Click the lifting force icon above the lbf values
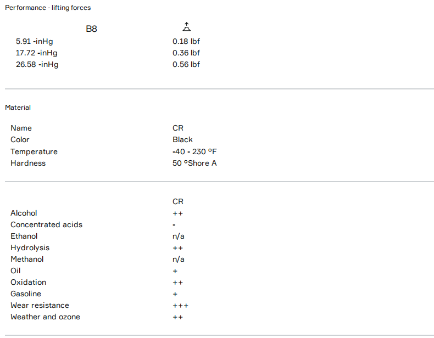Image resolution: width=434 pixels, height=338 pixels. click(x=186, y=27)
